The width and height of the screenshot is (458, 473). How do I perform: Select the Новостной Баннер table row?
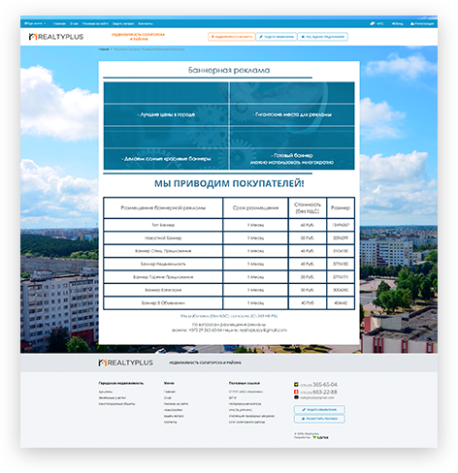pos(229,237)
